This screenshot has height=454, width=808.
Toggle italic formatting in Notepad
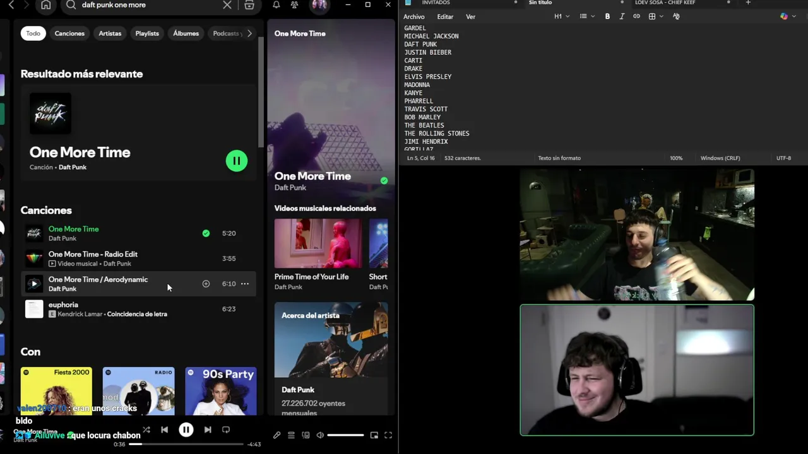(622, 16)
